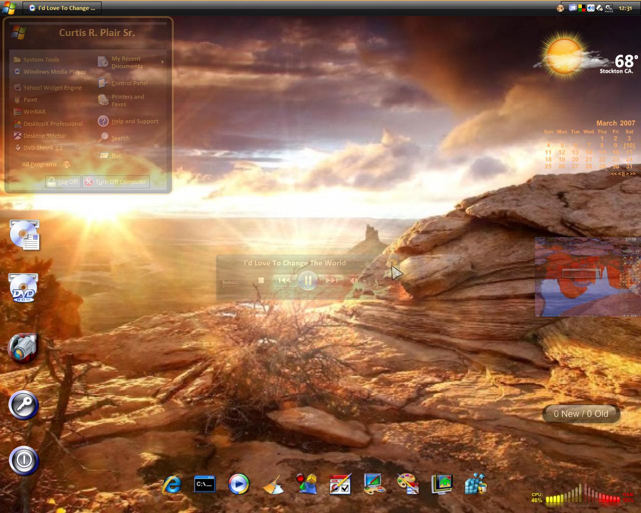Image resolution: width=641 pixels, height=513 pixels.
Task: Click the round power button icon
Action: 24,460
